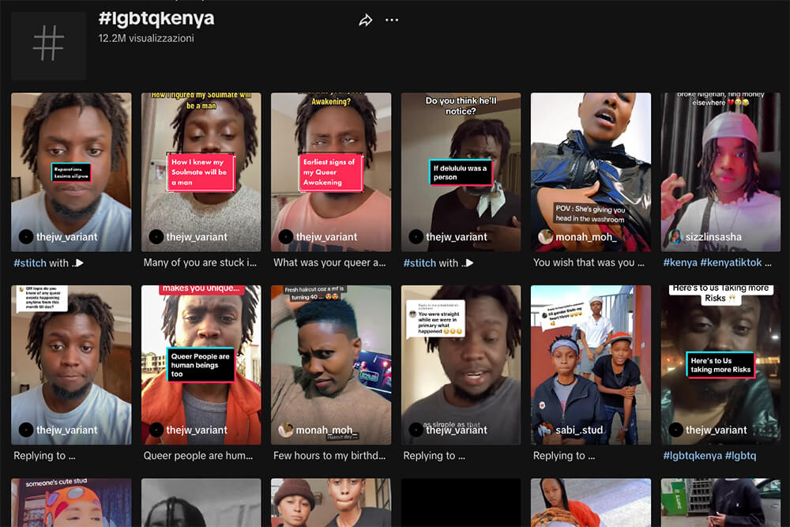Image resolution: width=790 pixels, height=527 pixels.
Task: Click the #lgbtqkenya hashtag title
Action: [156, 18]
